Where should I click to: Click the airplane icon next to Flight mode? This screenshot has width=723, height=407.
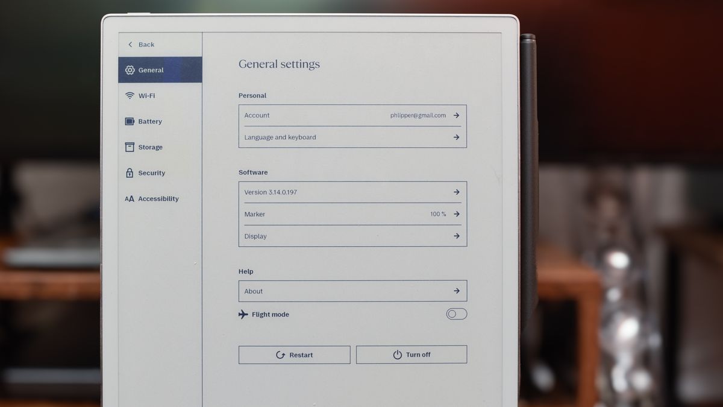243,314
